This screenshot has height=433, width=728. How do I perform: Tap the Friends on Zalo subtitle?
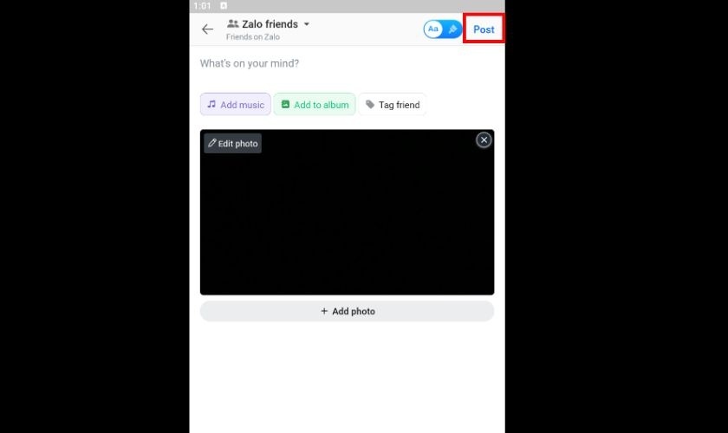pos(252,37)
